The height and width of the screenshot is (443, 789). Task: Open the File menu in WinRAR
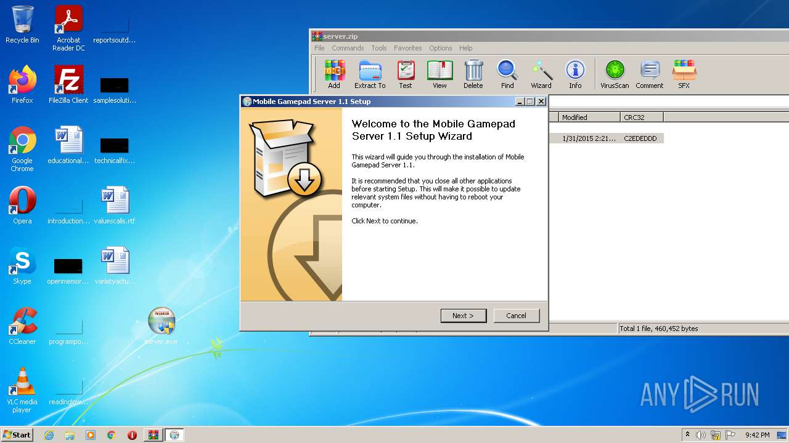pos(319,48)
